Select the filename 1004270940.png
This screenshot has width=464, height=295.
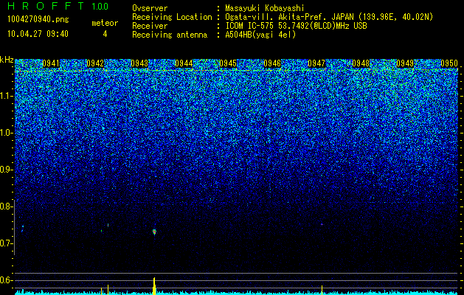[38, 20]
